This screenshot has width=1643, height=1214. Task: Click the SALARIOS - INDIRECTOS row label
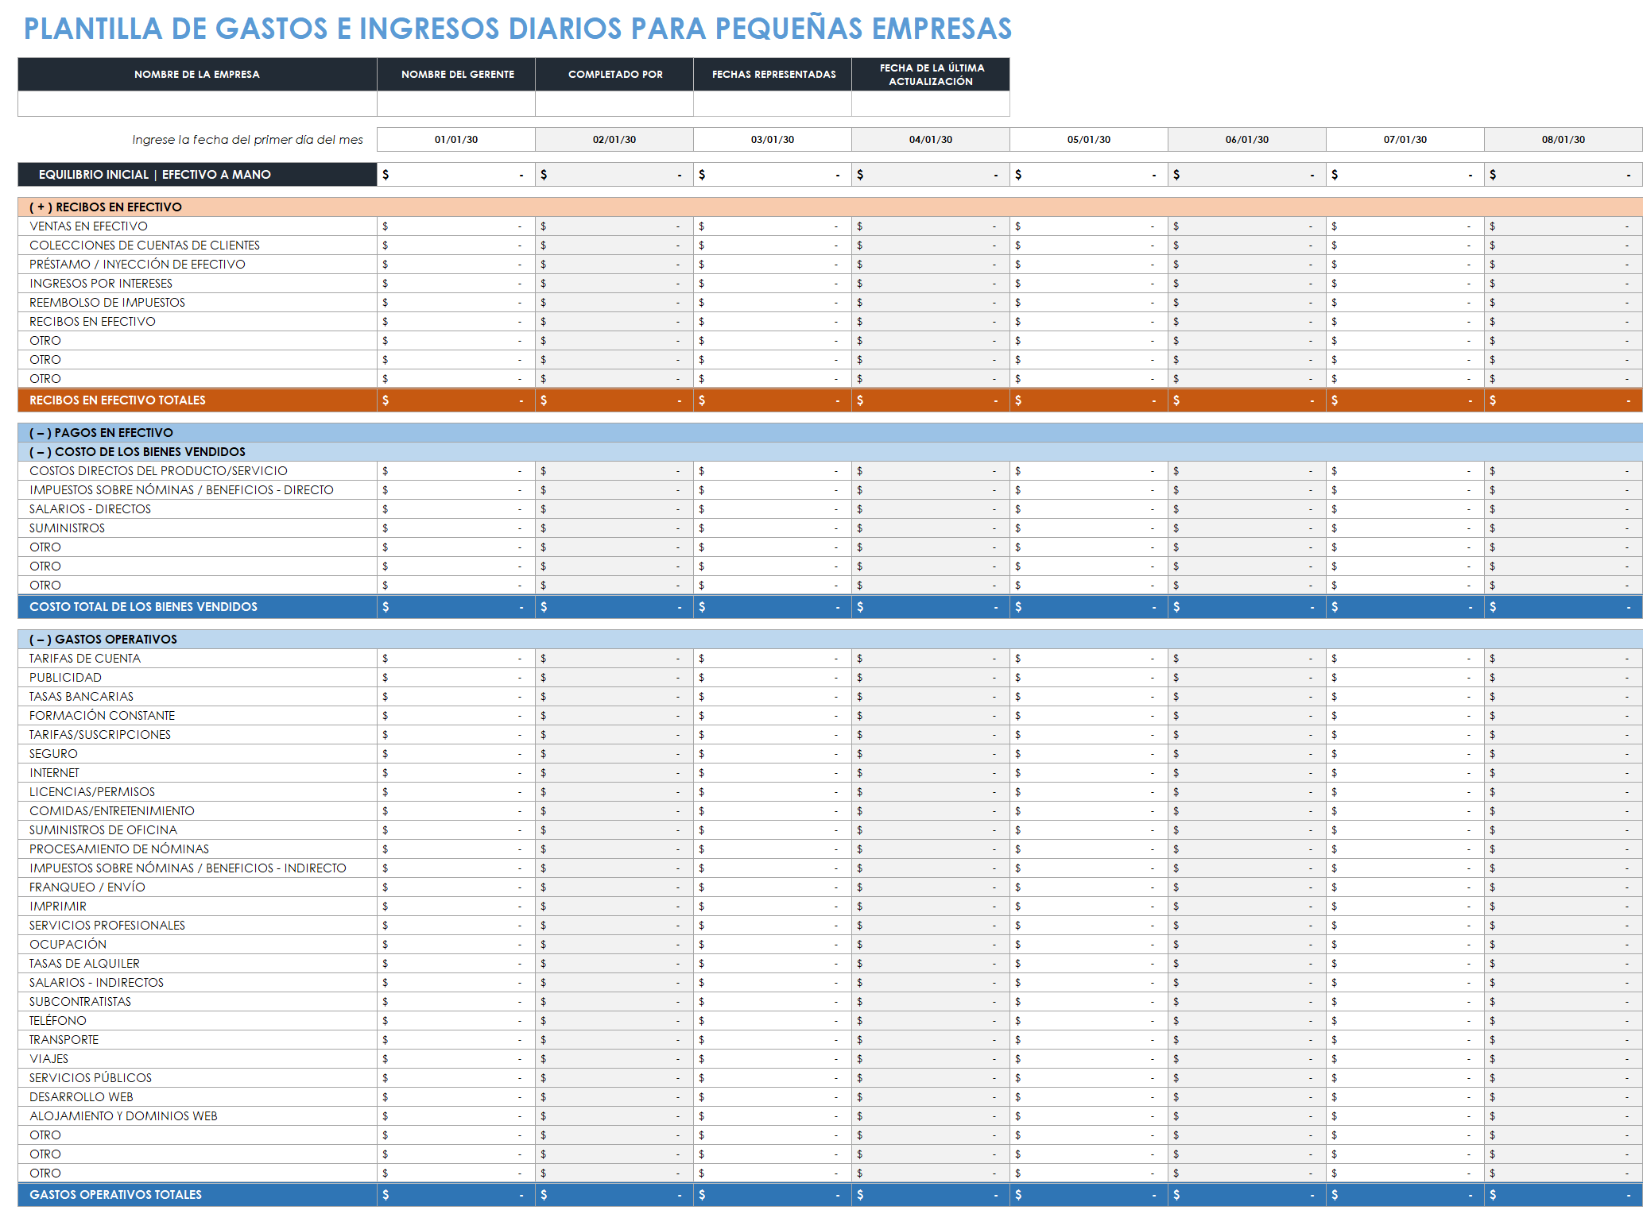click(96, 983)
